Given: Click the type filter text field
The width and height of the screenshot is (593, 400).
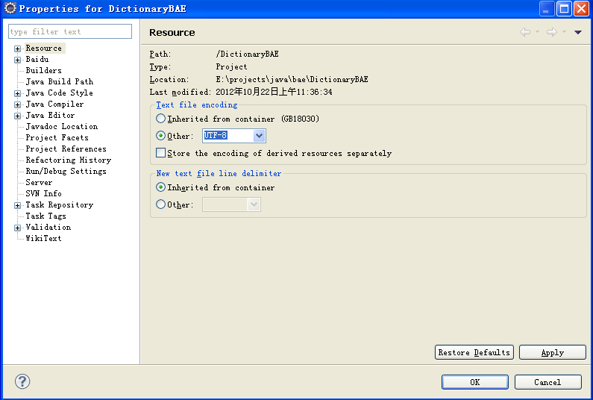Looking at the screenshot, I should (69, 31).
